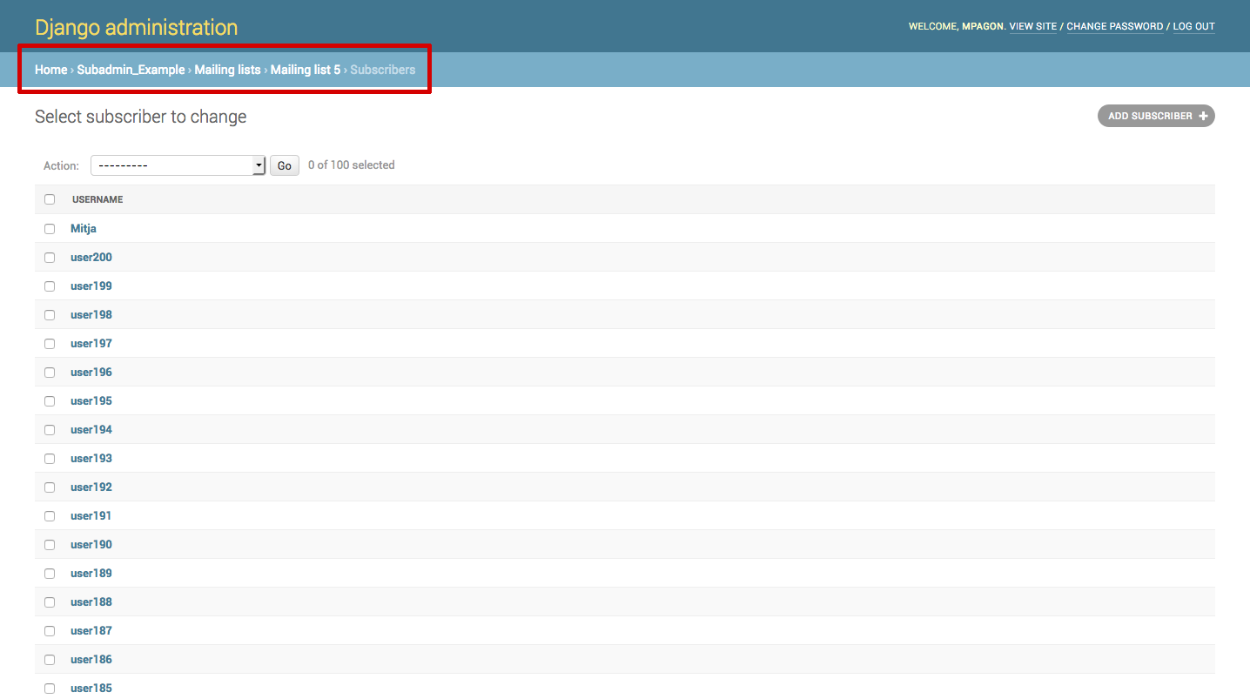Open the Action dropdown menu
This screenshot has width=1250, height=699.
pos(178,165)
